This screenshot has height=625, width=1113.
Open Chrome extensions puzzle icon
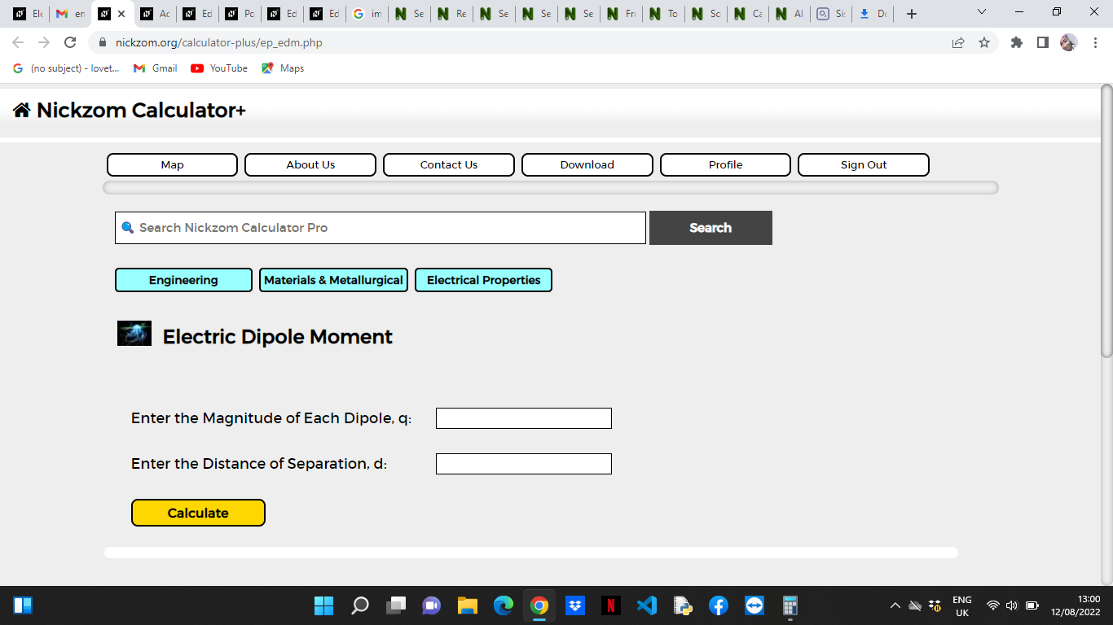tap(1017, 42)
